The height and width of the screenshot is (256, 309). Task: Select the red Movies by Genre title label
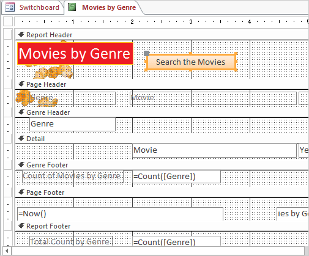coord(75,54)
